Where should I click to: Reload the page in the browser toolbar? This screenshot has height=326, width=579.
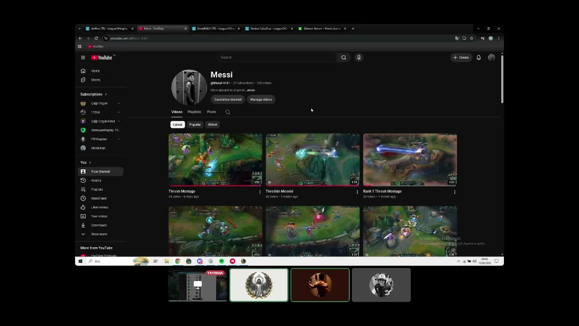coord(96,38)
